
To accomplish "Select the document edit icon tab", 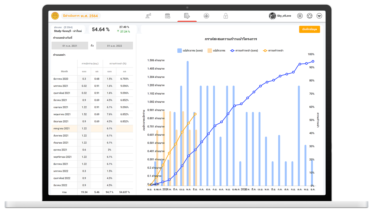I will (x=187, y=16).
